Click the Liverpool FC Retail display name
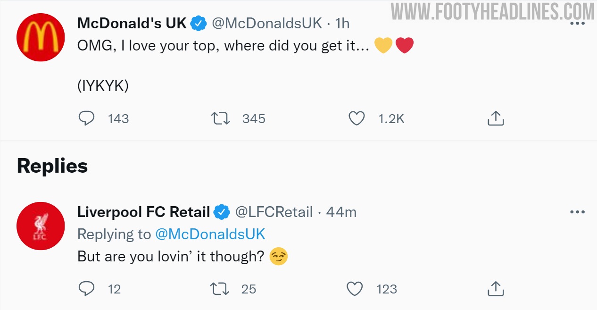 pos(143,212)
